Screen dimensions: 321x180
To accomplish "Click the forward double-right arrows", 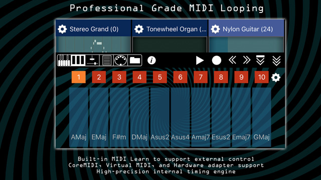I will coord(247,60).
